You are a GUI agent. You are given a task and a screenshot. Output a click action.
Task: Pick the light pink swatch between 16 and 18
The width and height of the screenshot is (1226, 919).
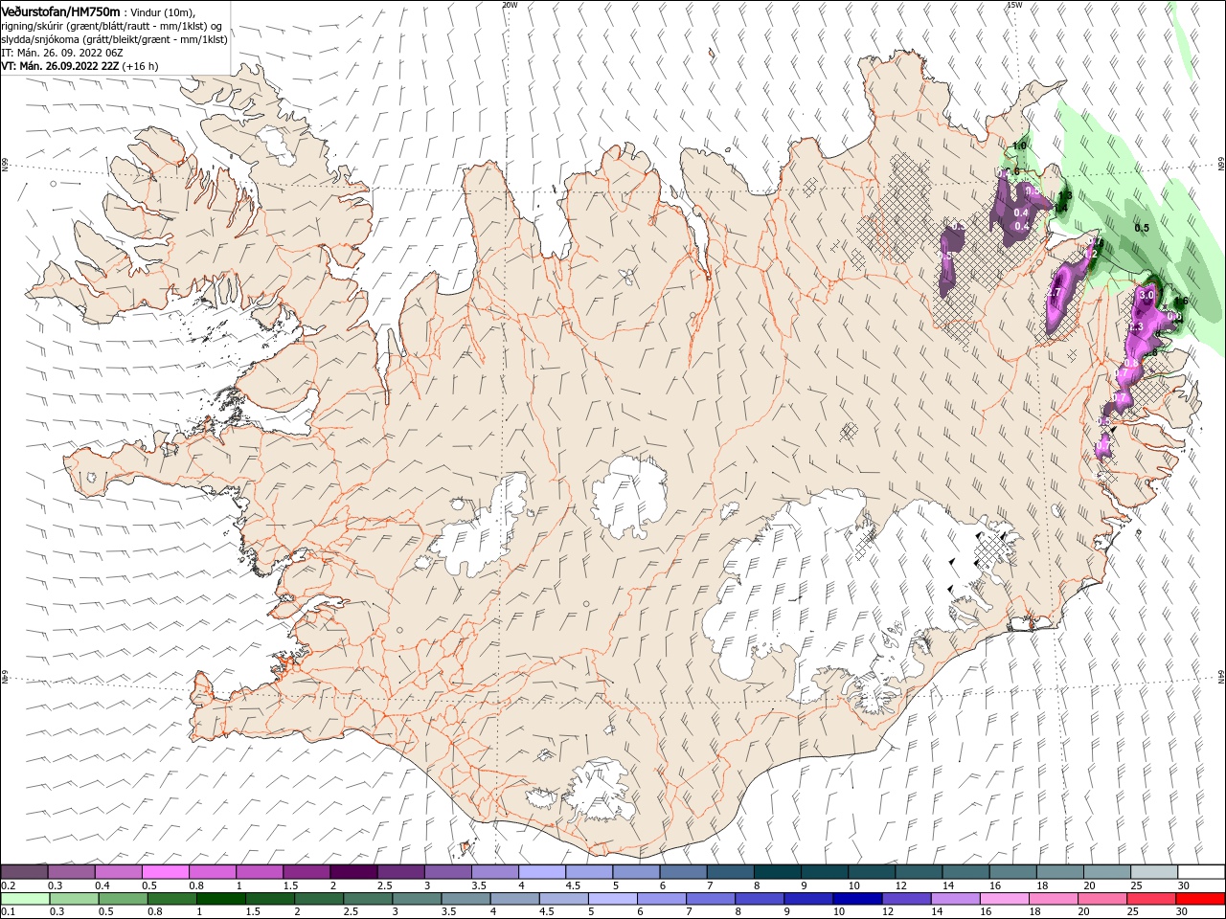pos(1005,899)
